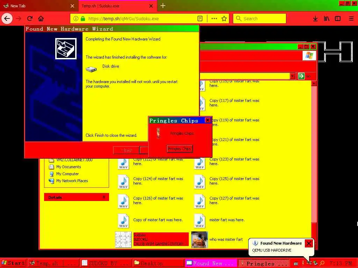Switch to Found New taskbar button
Screen dimensions: 358x268
coord(210,263)
